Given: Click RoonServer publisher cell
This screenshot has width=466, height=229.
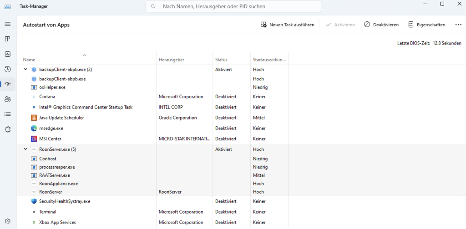Looking at the screenshot, I should [x=170, y=192].
